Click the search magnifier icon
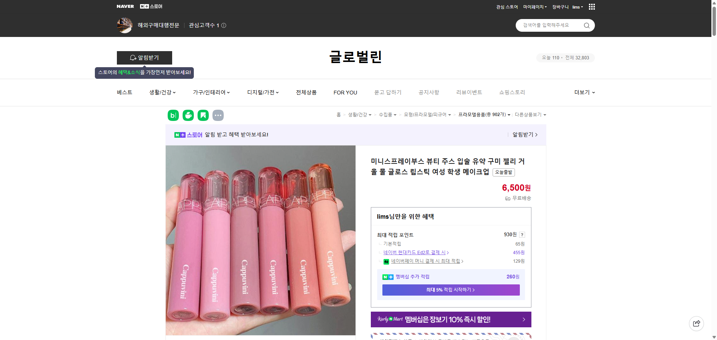The width and height of the screenshot is (717, 340). [x=586, y=25]
